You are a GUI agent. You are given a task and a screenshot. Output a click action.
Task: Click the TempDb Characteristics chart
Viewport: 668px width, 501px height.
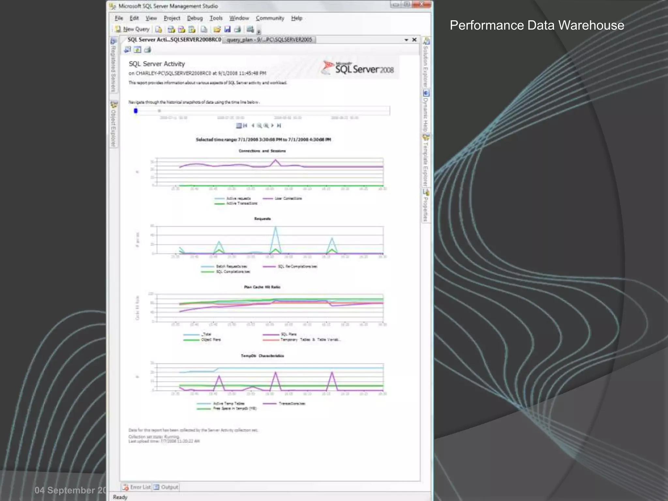click(x=262, y=382)
